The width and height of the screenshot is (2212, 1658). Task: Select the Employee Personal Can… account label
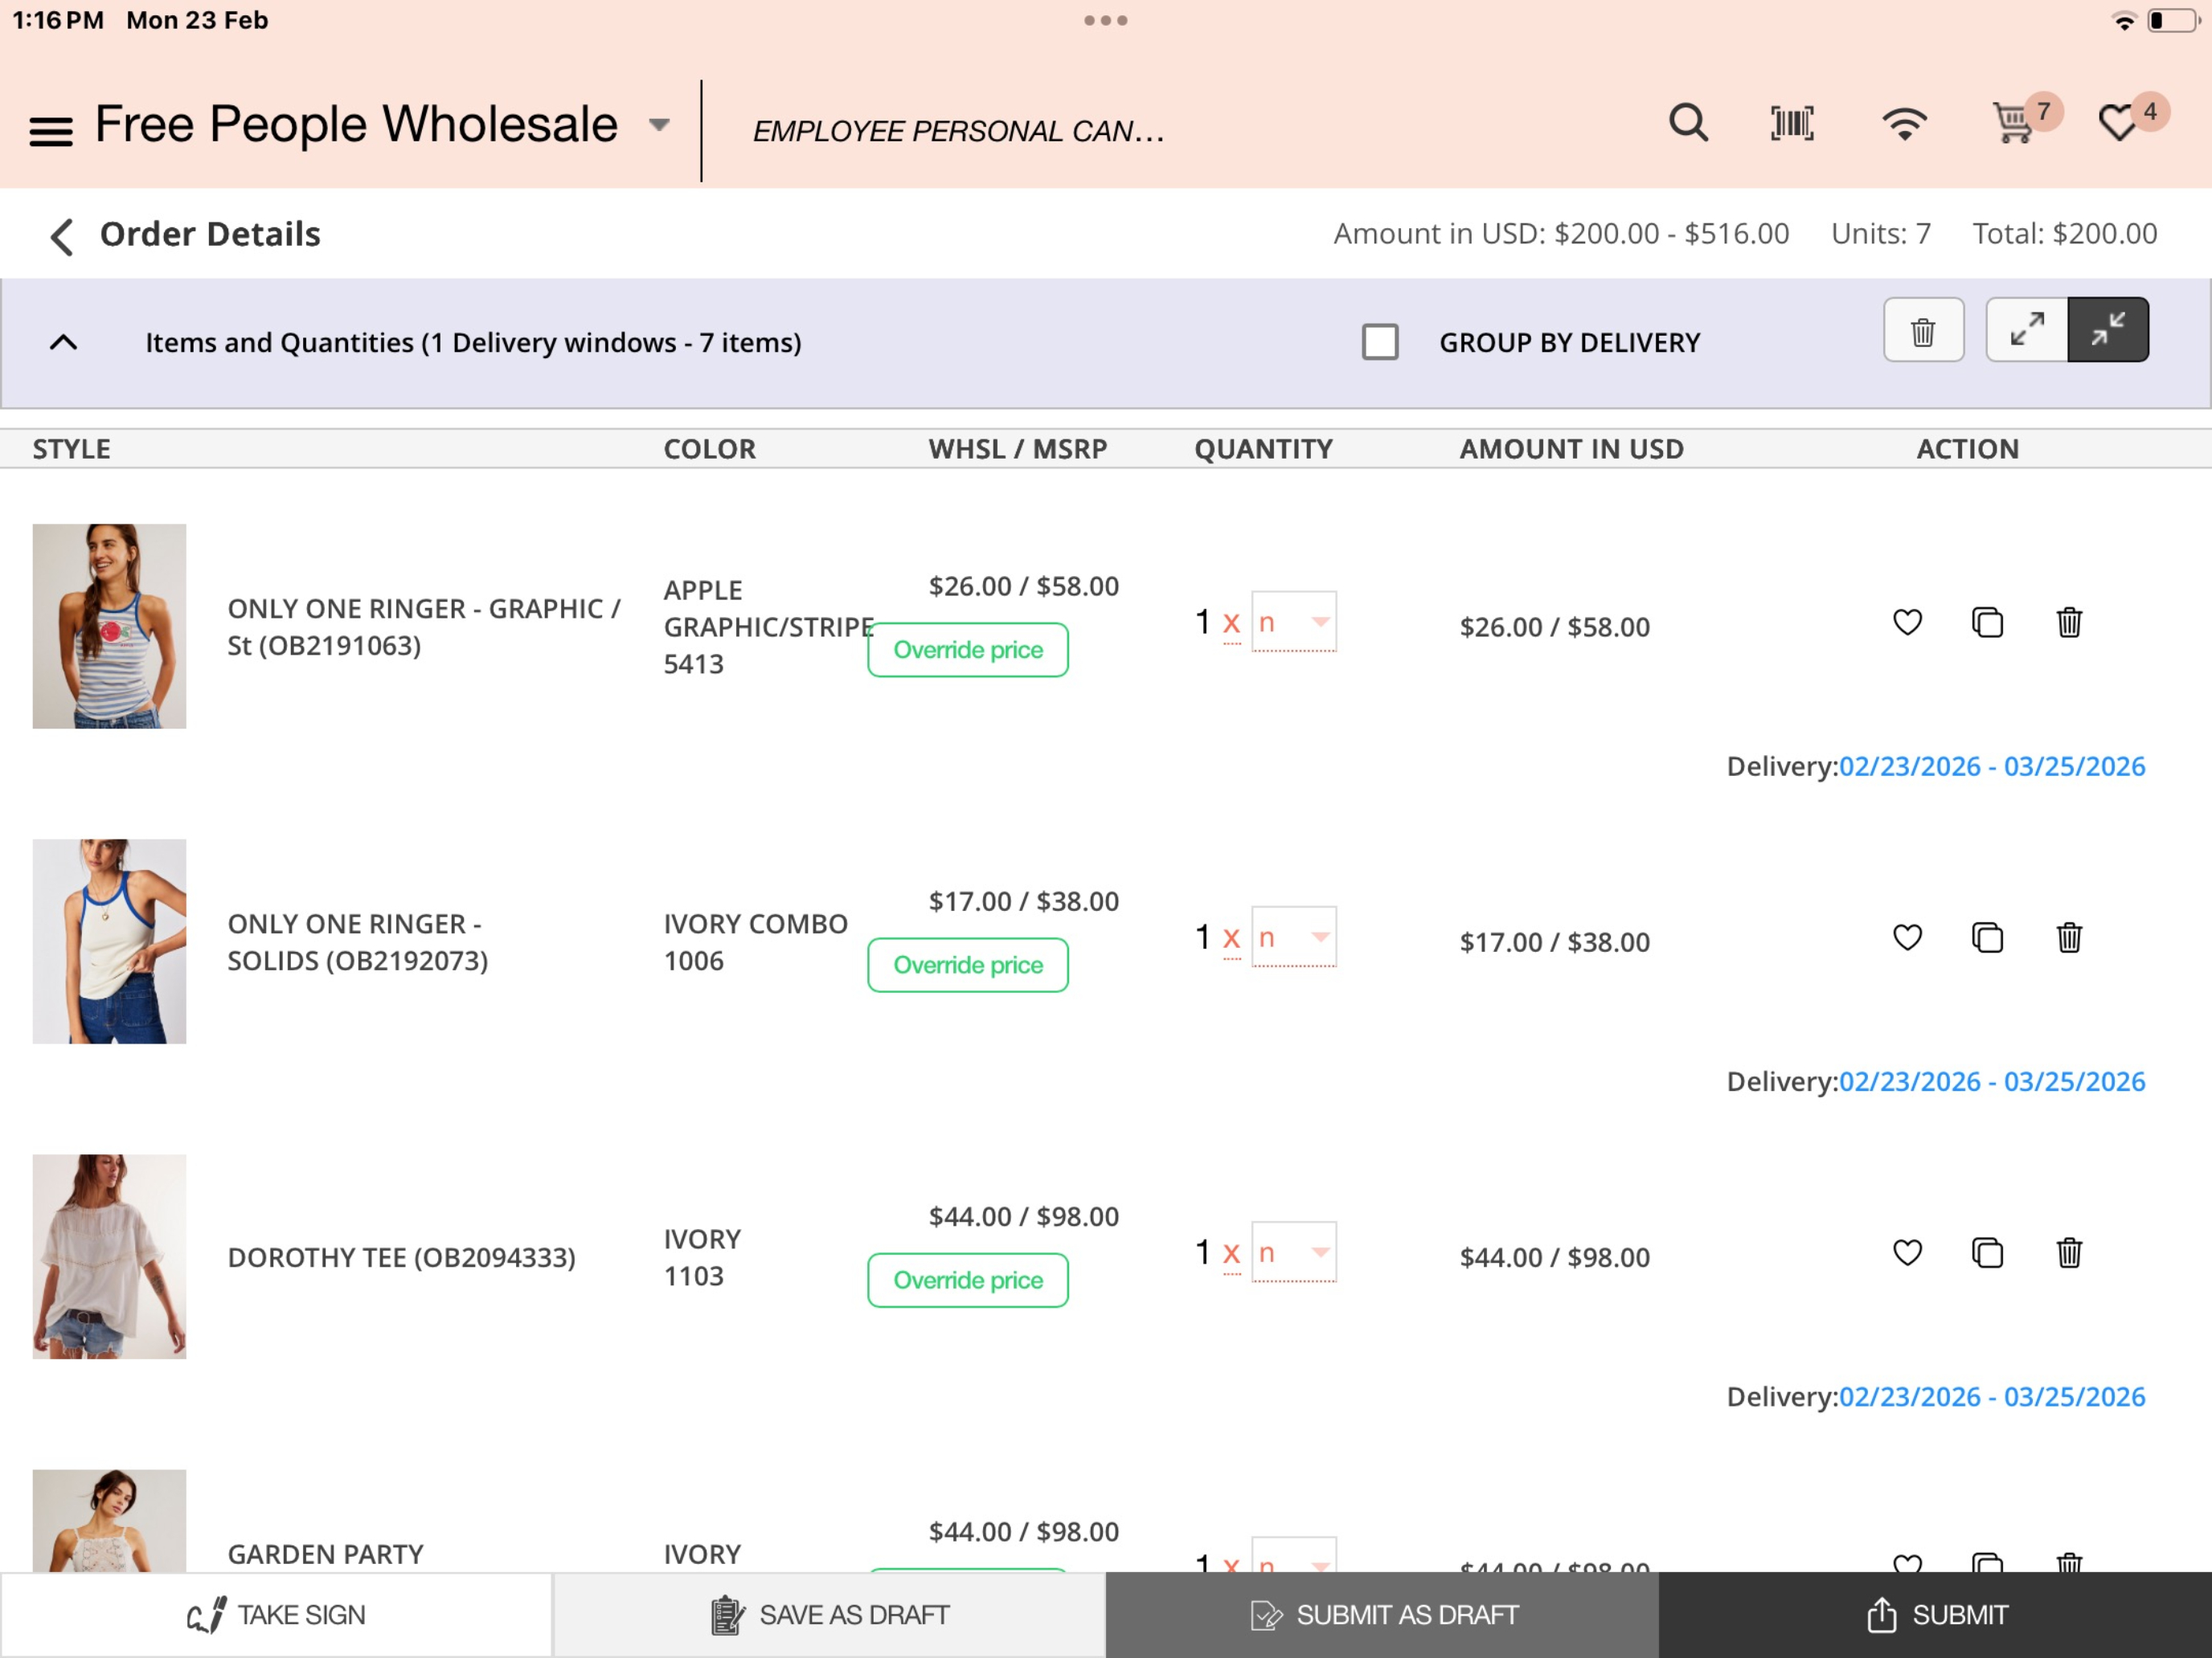[x=958, y=131]
